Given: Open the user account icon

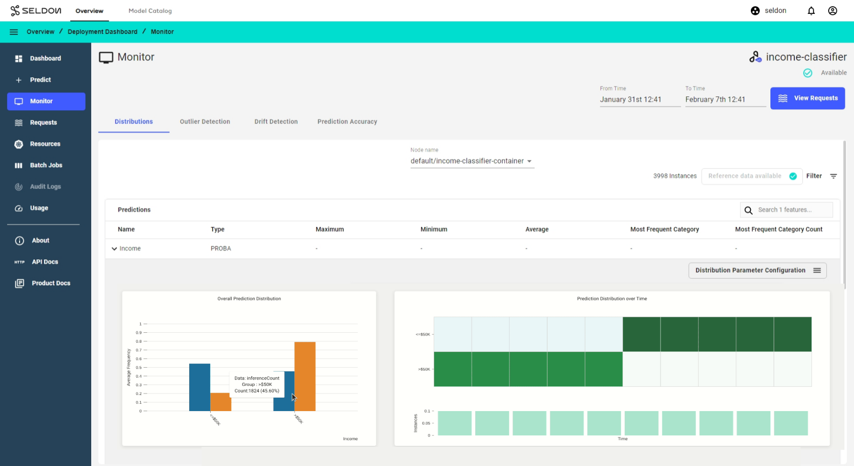Looking at the screenshot, I should (833, 11).
